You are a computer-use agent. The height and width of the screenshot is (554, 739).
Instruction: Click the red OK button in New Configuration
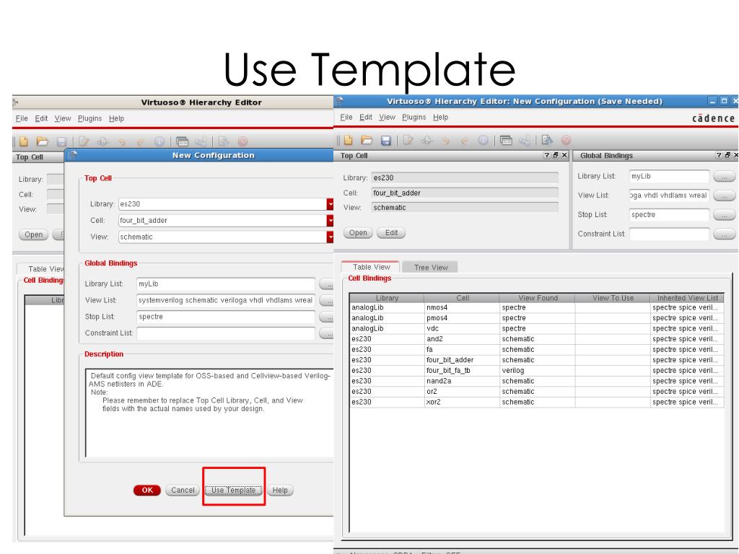[x=147, y=491]
